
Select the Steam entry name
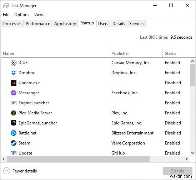(x=24, y=143)
